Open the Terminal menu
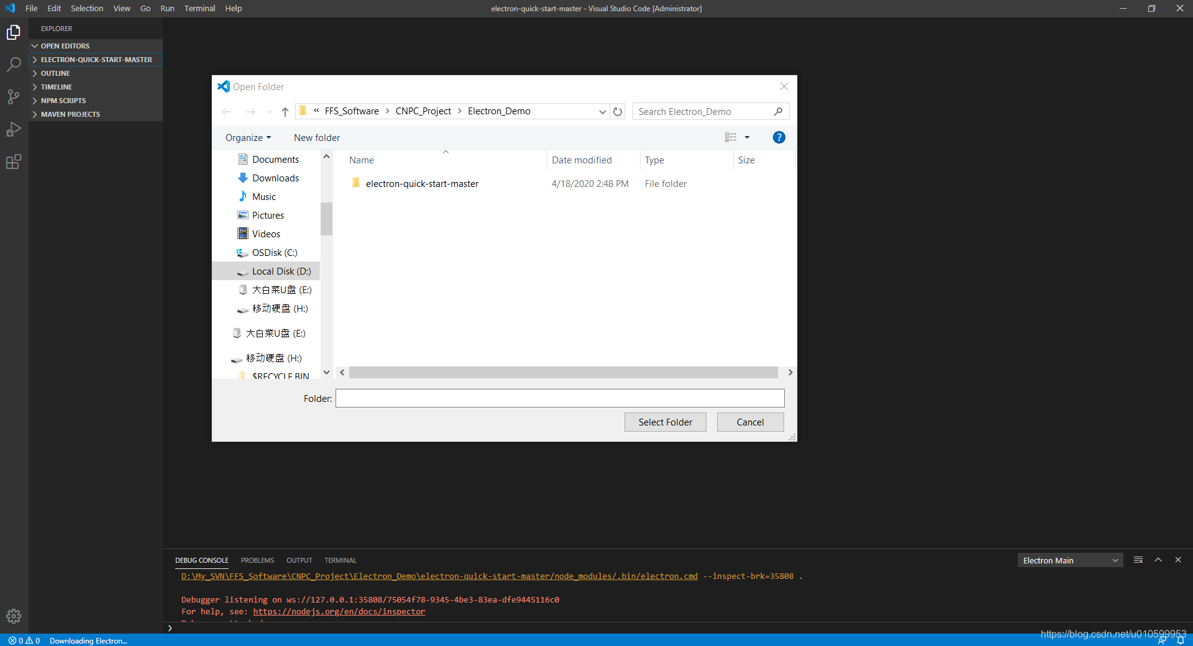The image size is (1193, 646). pyautogui.click(x=199, y=8)
